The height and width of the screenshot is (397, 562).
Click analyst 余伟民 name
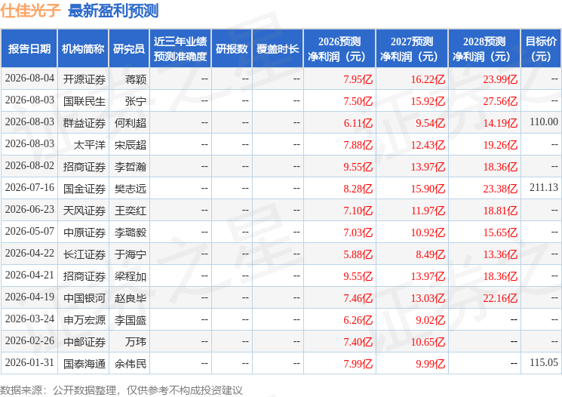[x=131, y=364]
